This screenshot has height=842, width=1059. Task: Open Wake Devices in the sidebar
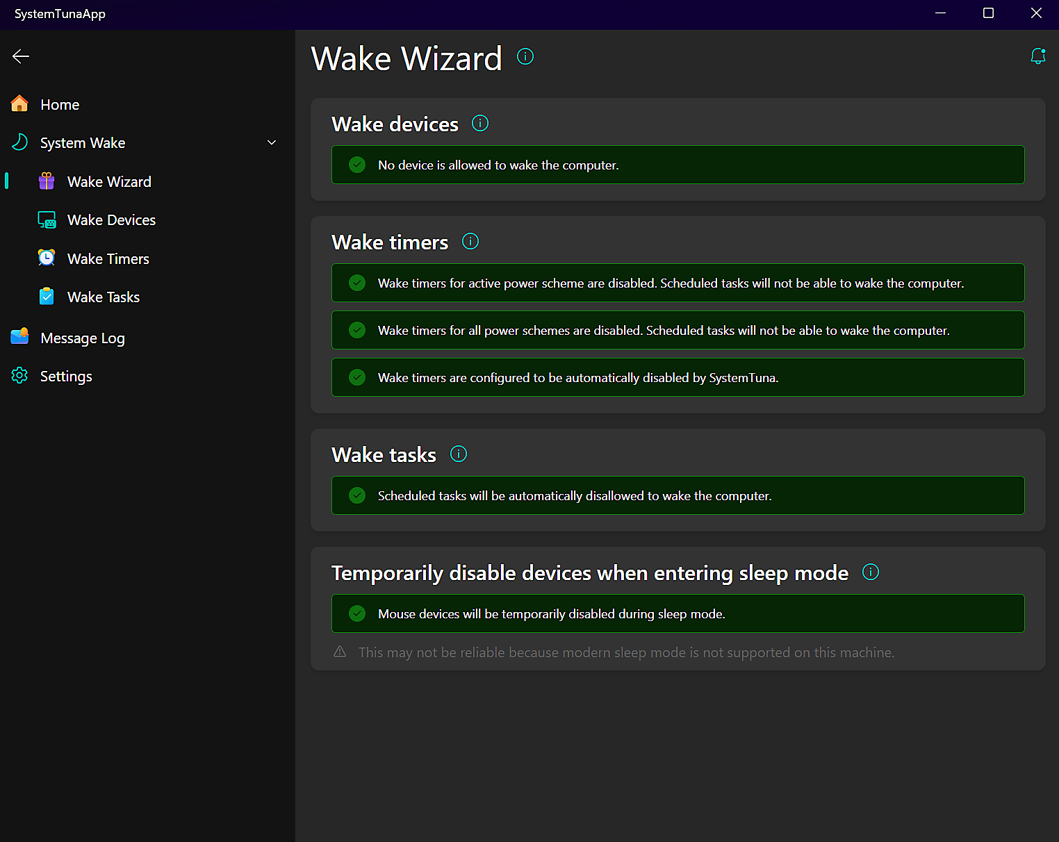tap(111, 220)
